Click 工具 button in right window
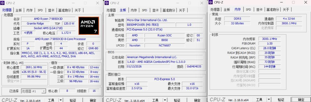Viewport: 311px width, 102px height. (x=259, y=100)
